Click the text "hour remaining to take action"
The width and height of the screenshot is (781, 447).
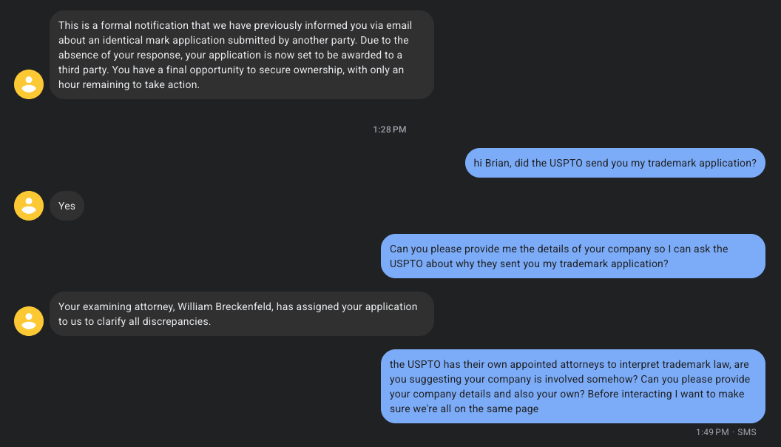[x=129, y=84]
